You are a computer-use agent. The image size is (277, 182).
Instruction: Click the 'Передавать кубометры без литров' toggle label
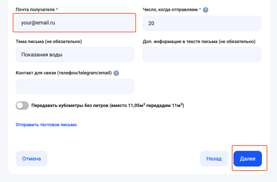[107, 105]
